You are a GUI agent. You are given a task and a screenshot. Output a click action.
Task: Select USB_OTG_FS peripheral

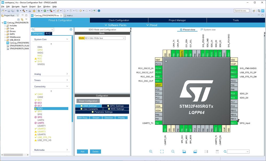[44, 137]
